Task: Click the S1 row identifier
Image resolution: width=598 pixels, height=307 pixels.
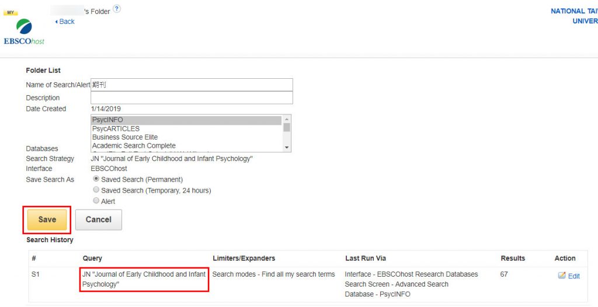Action: click(x=35, y=274)
